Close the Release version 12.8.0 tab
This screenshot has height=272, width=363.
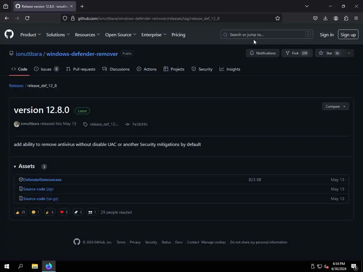click(71, 6)
